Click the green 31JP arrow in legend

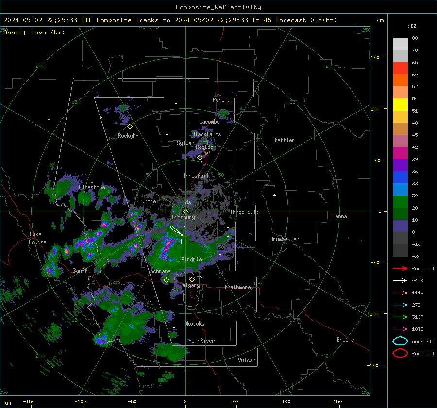point(400,317)
